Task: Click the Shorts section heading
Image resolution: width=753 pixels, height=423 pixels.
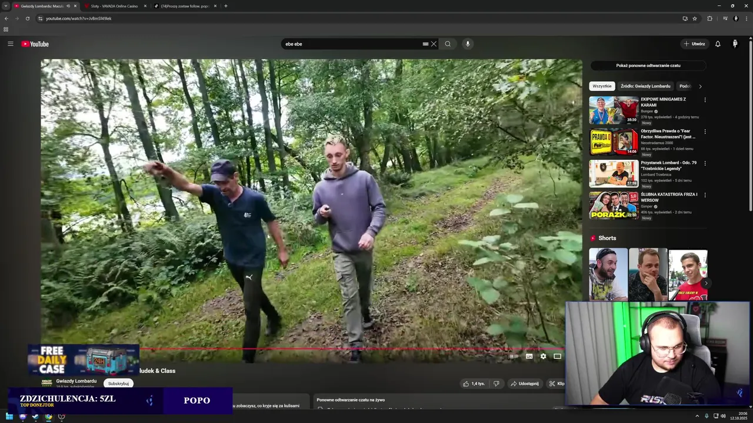Action: click(607, 238)
